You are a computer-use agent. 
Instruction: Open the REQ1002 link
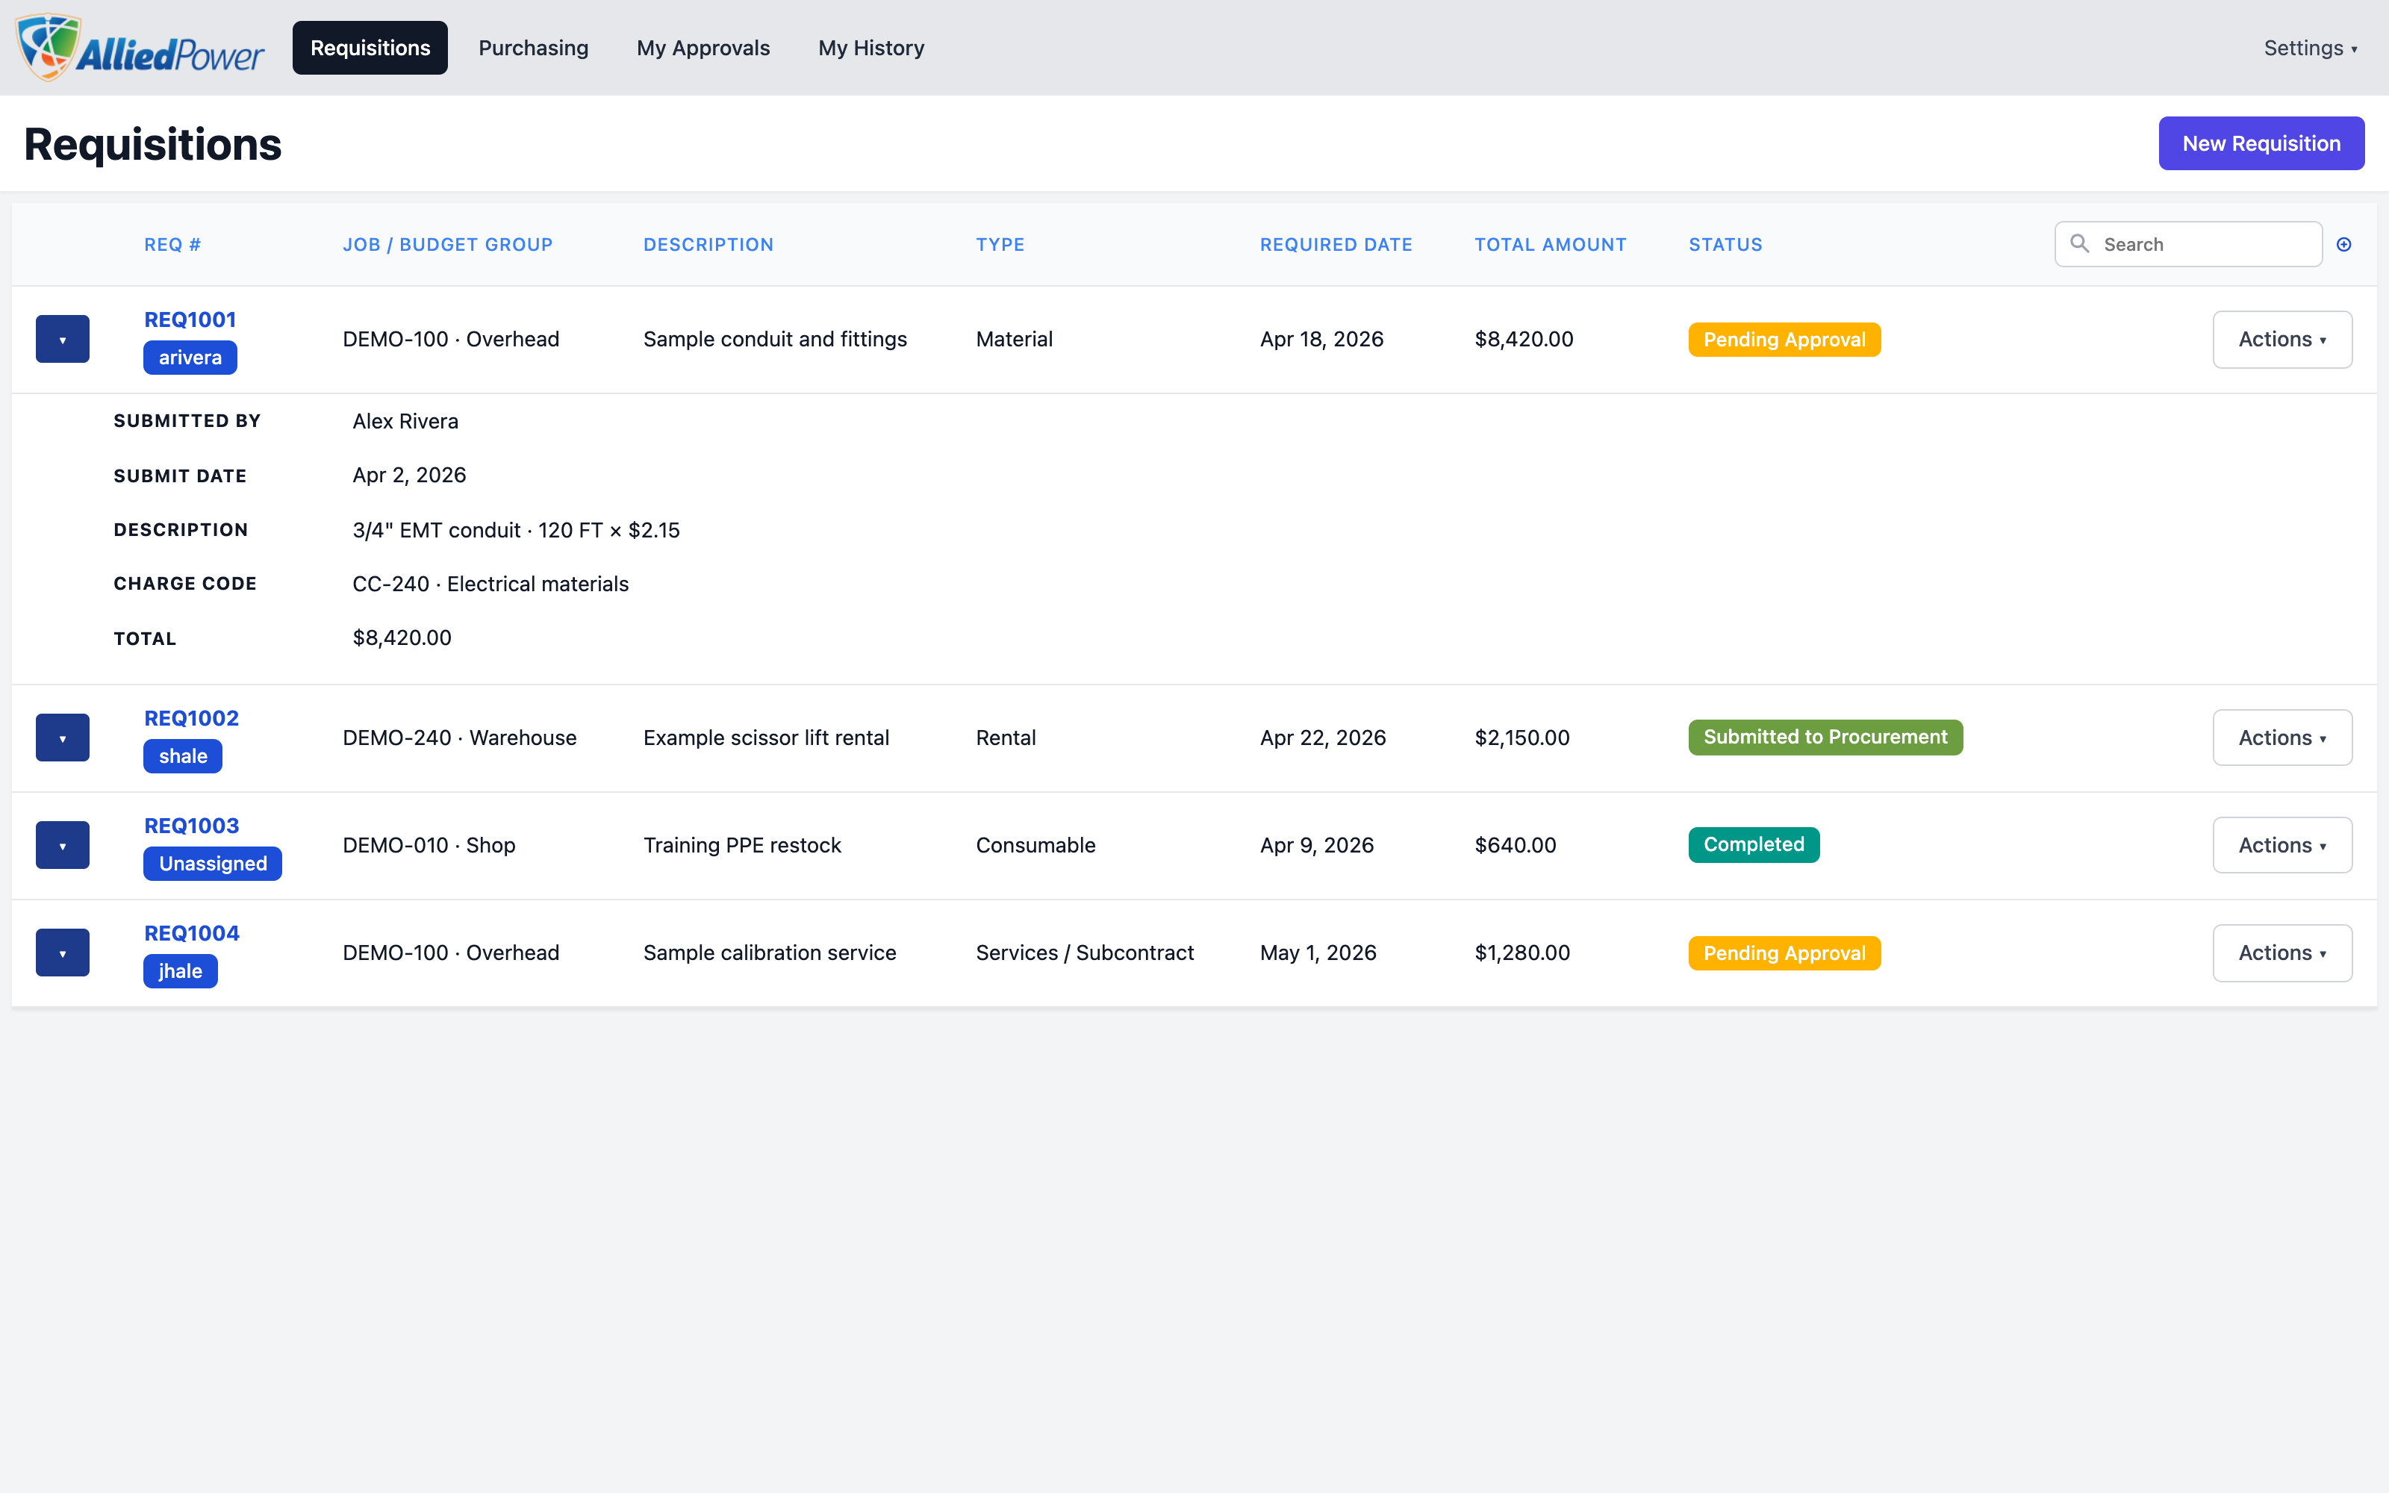pyautogui.click(x=192, y=718)
